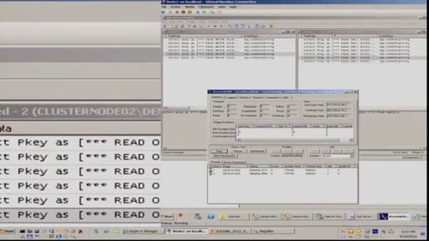Click TextData column header in right trace pane
The height and width of the screenshot is (241, 429).
pos(340,35)
